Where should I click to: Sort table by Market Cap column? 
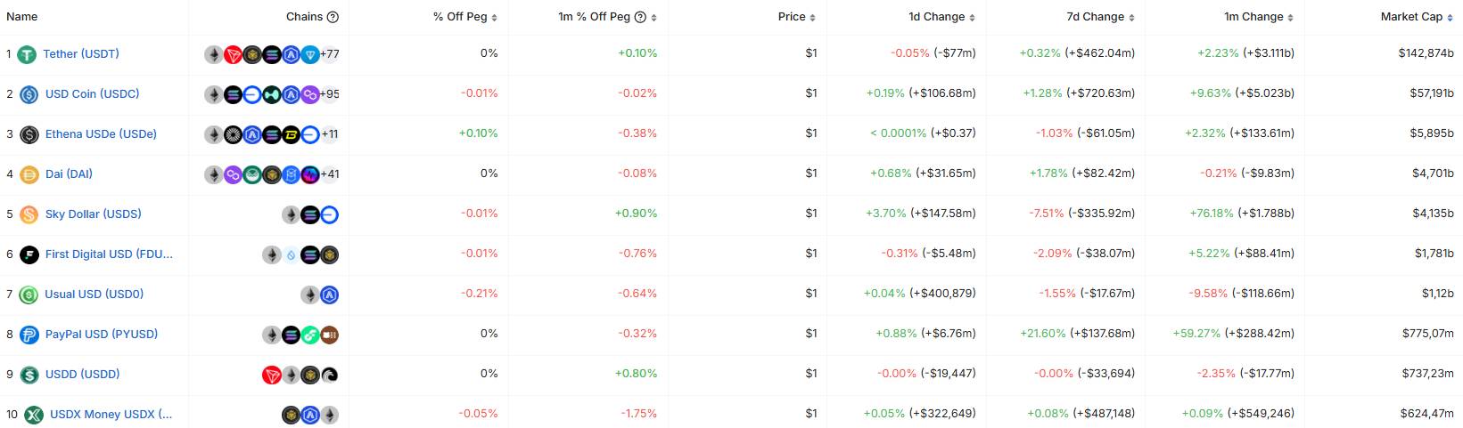pos(1417,17)
